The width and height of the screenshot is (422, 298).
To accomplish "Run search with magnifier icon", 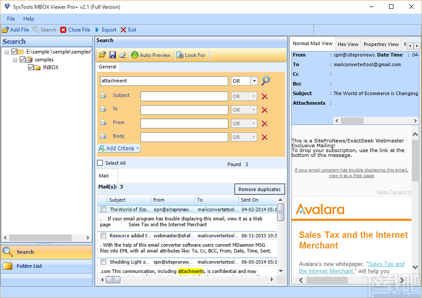I will (x=265, y=81).
